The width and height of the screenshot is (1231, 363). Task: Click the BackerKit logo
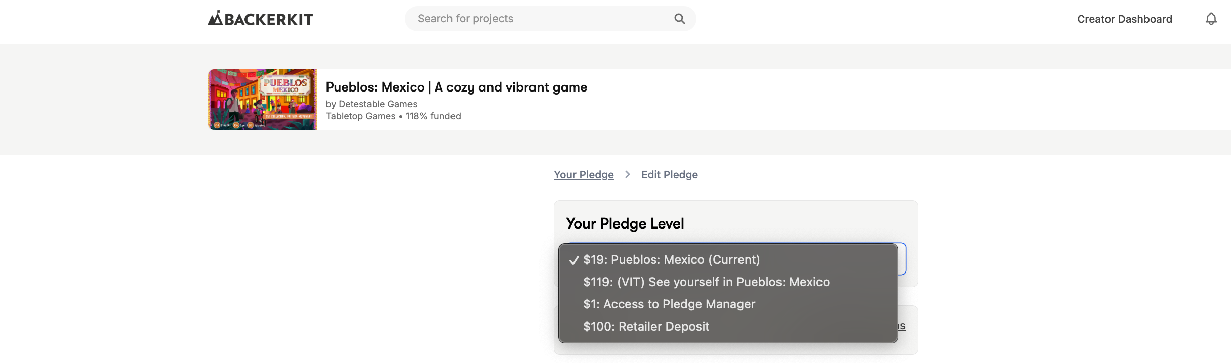click(x=260, y=19)
